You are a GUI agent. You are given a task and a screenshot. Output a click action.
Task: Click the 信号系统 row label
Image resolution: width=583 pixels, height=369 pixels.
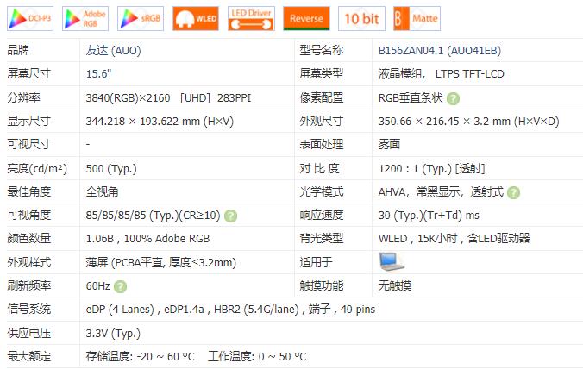pyautogui.click(x=29, y=310)
